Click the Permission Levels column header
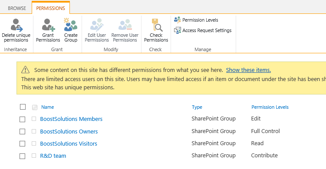This screenshot has width=326, height=169. (x=270, y=107)
